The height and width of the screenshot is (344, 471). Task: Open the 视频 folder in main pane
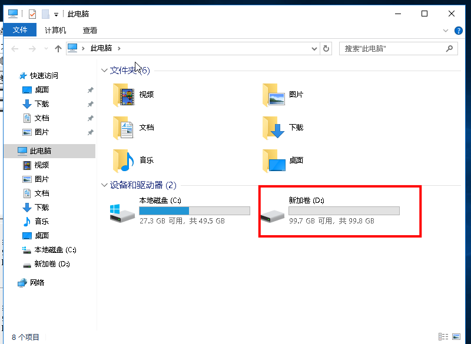tap(134, 94)
